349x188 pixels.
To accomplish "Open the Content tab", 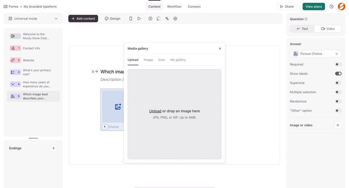I will 154,7.
